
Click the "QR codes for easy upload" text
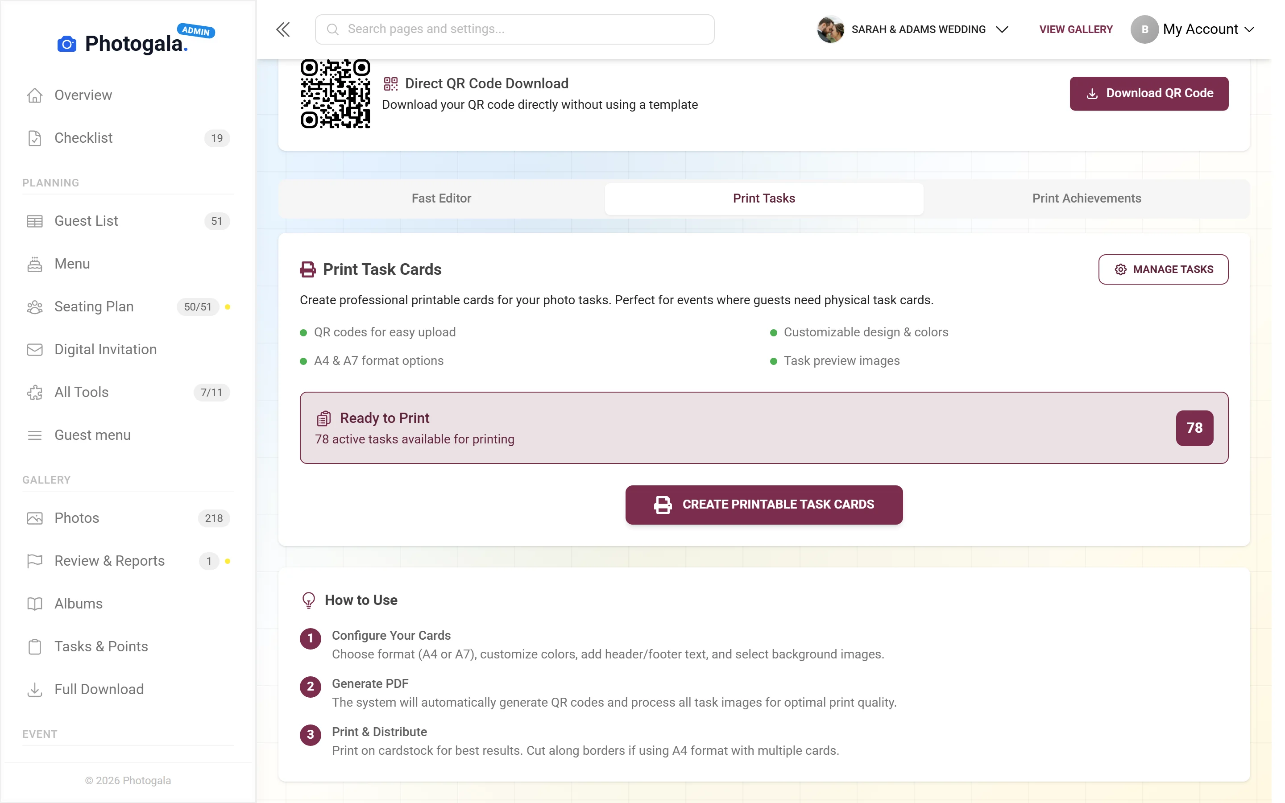pyautogui.click(x=385, y=332)
